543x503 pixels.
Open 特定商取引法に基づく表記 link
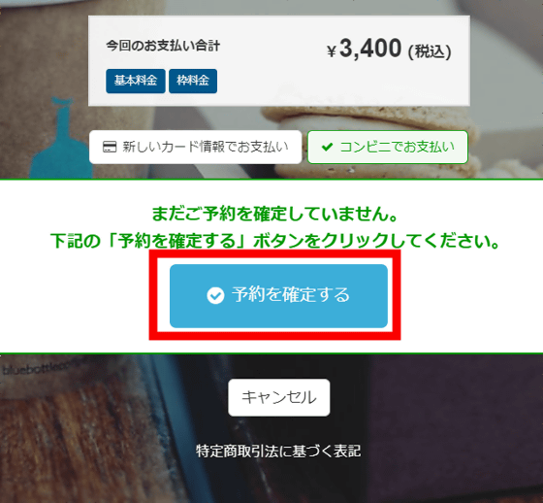coord(278,451)
